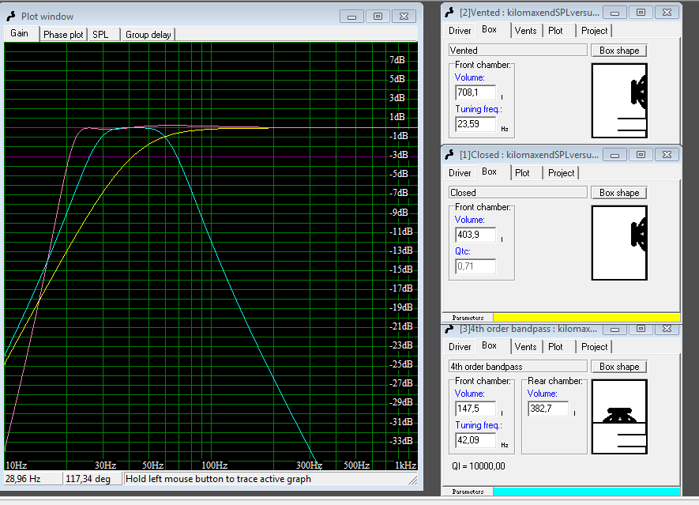Click bandpass tuning freq field 42,09
This screenshot has width=699, height=505.
click(475, 440)
